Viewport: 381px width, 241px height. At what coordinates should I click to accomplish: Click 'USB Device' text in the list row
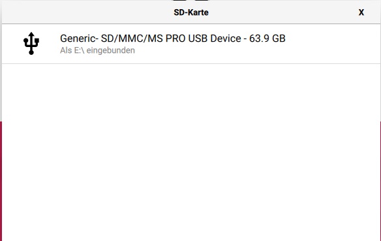coord(215,39)
